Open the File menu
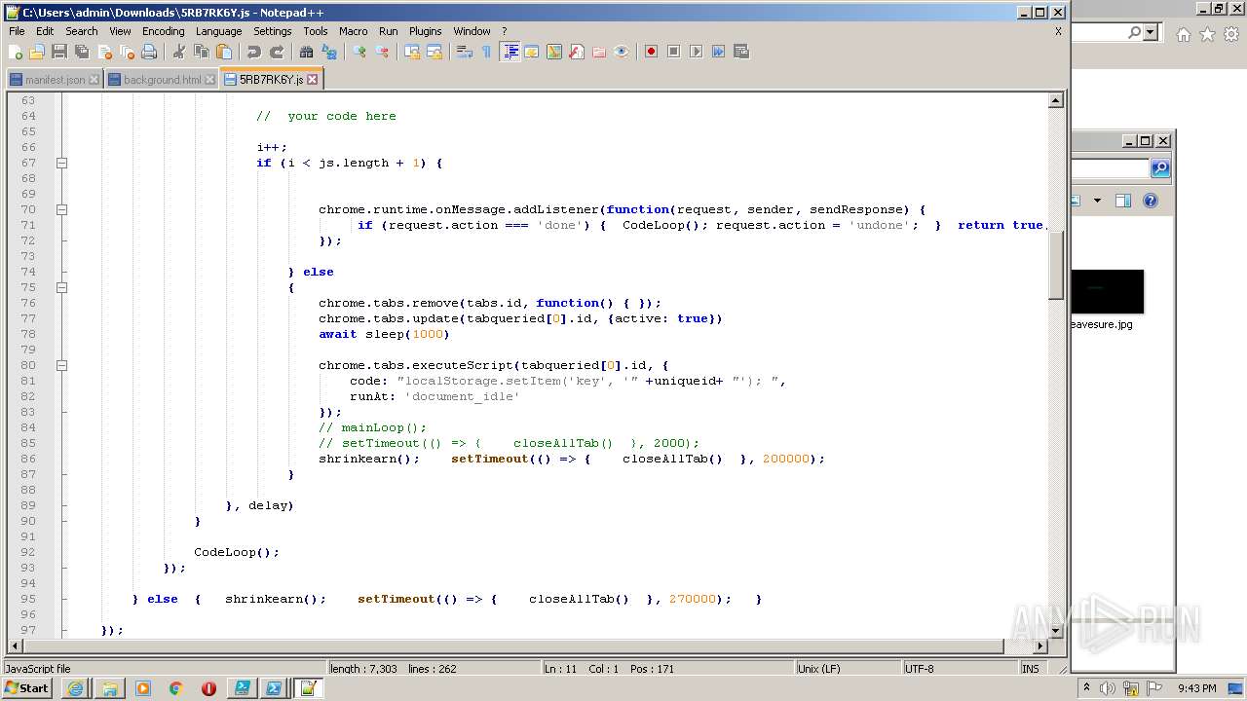Image resolution: width=1247 pixels, height=701 pixels. coord(17,31)
